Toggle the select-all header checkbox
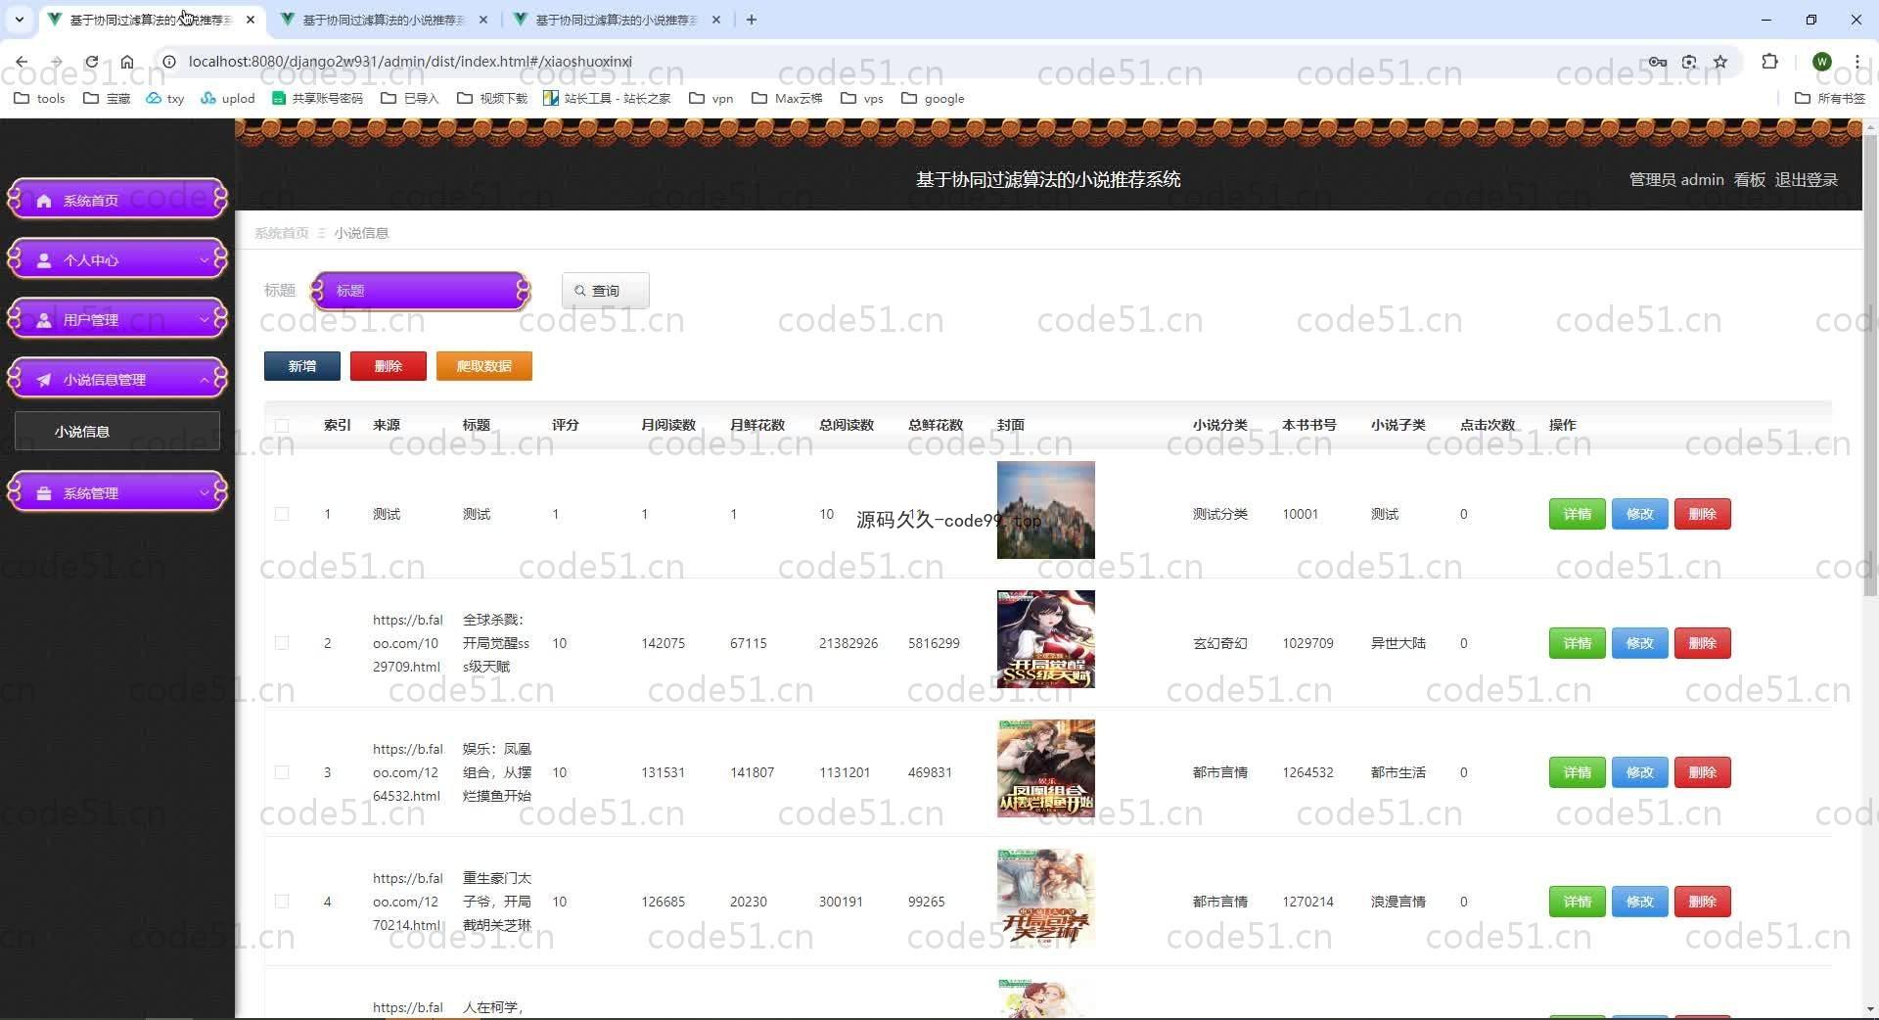 pos(282,425)
